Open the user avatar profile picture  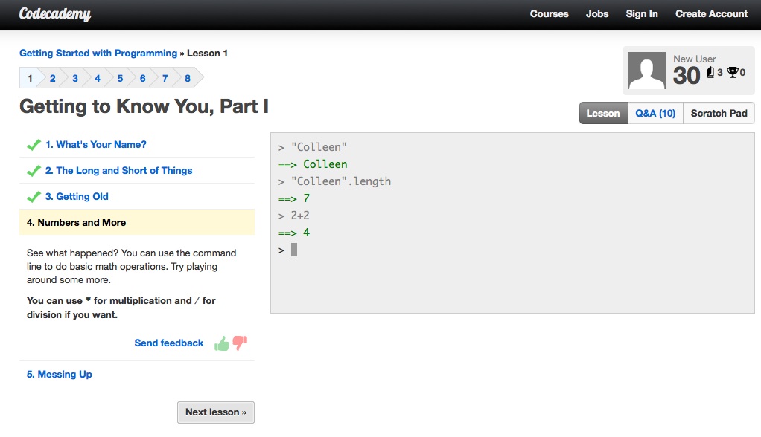[646, 71]
